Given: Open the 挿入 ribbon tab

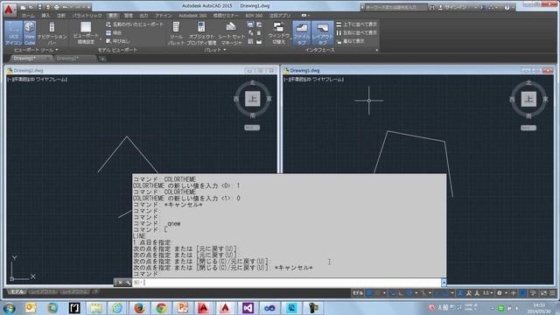Looking at the screenshot, I should tap(45, 16).
